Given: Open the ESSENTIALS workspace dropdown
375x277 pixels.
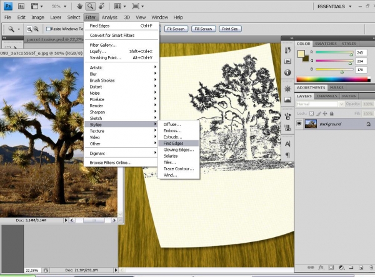Looking at the screenshot, I should pos(334,6).
